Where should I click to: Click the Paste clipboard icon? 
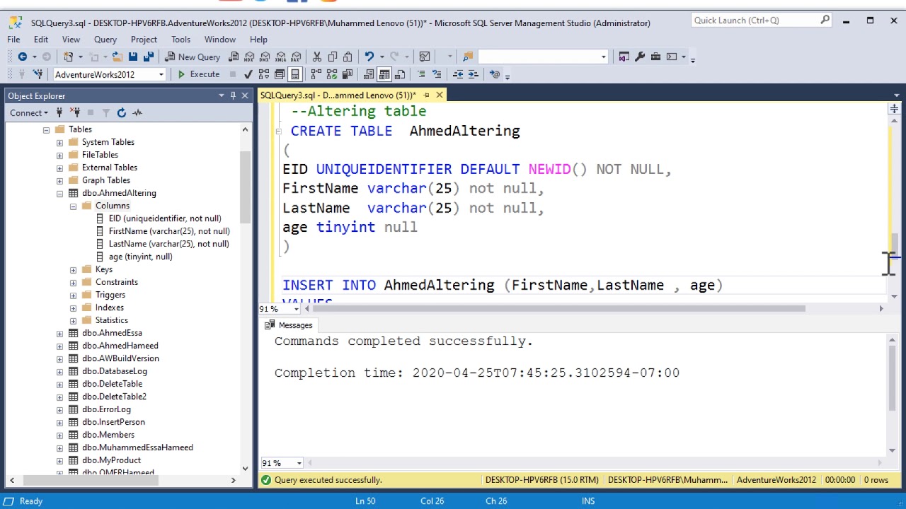coord(348,57)
